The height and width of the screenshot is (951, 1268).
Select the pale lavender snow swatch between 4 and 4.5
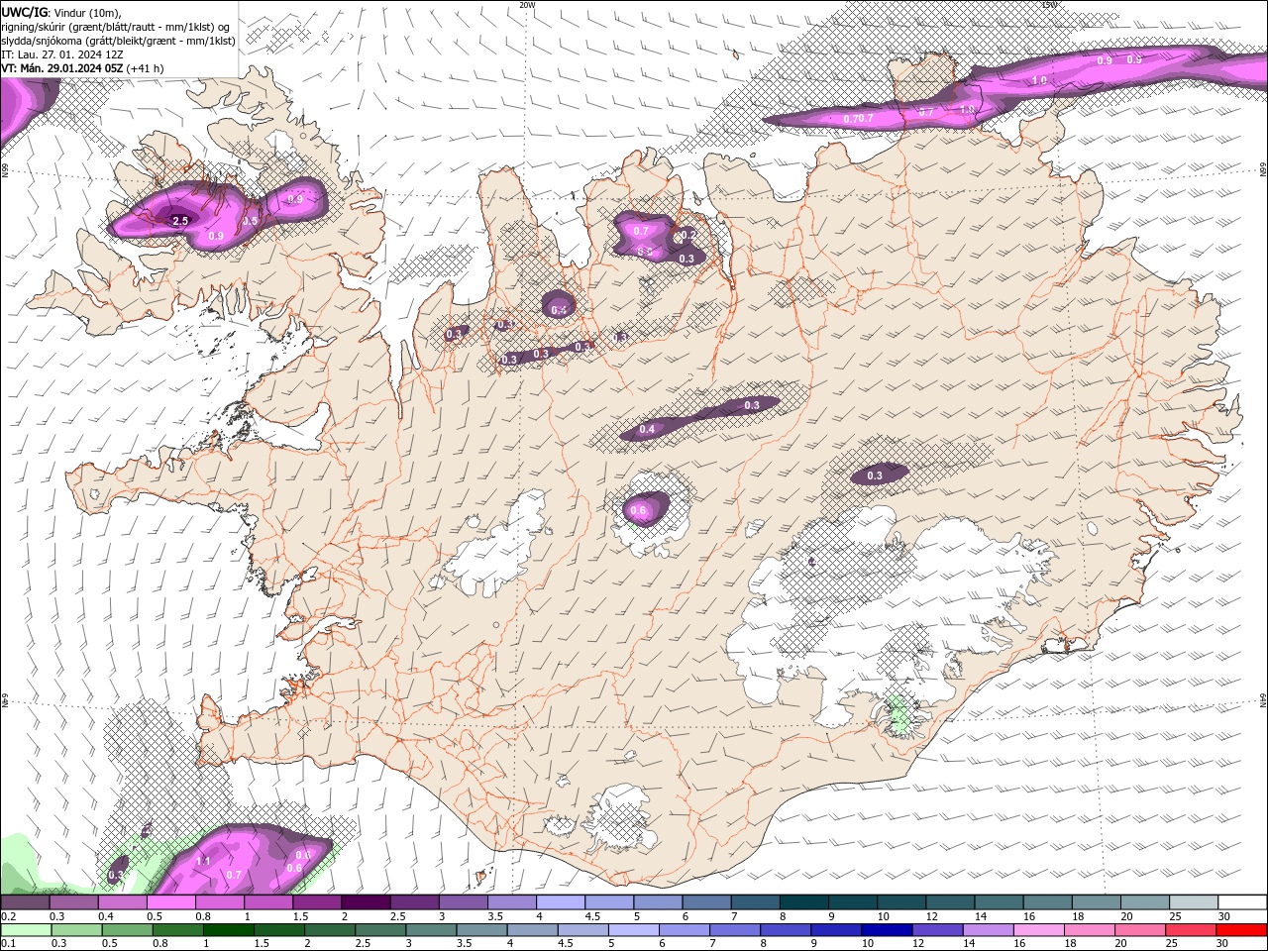click(561, 902)
